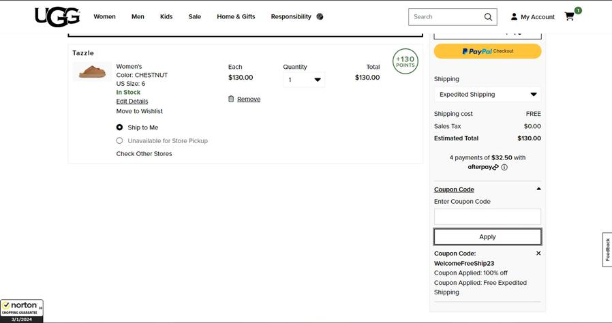The width and height of the screenshot is (612, 323).
Task: Open the Kids menu
Action: click(166, 16)
